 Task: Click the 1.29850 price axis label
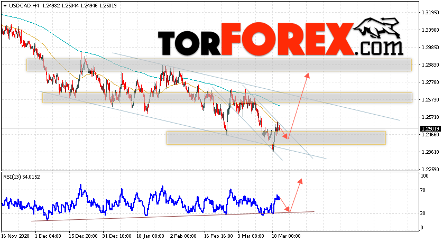click(430, 48)
